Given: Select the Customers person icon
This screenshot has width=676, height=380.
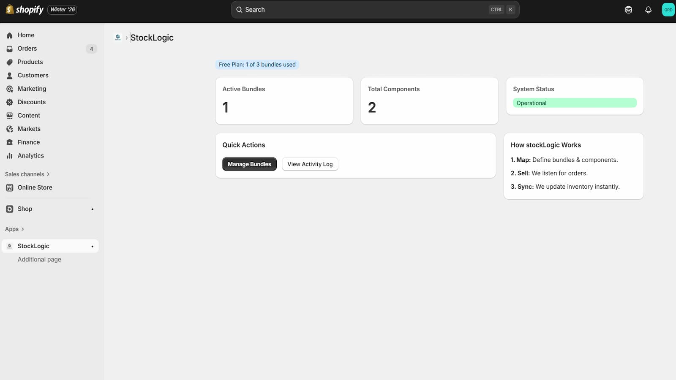Looking at the screenshot, I should click(x=9, y=76).
